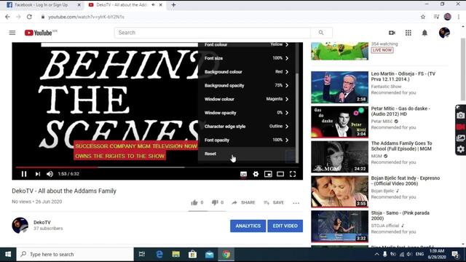This screenshot has width=466, height=262.
Task: Click the search magnifier button
Action: (321, 33)
